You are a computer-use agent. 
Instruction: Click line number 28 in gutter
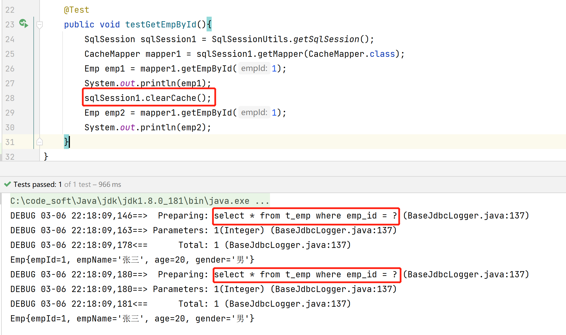point(10,98)
